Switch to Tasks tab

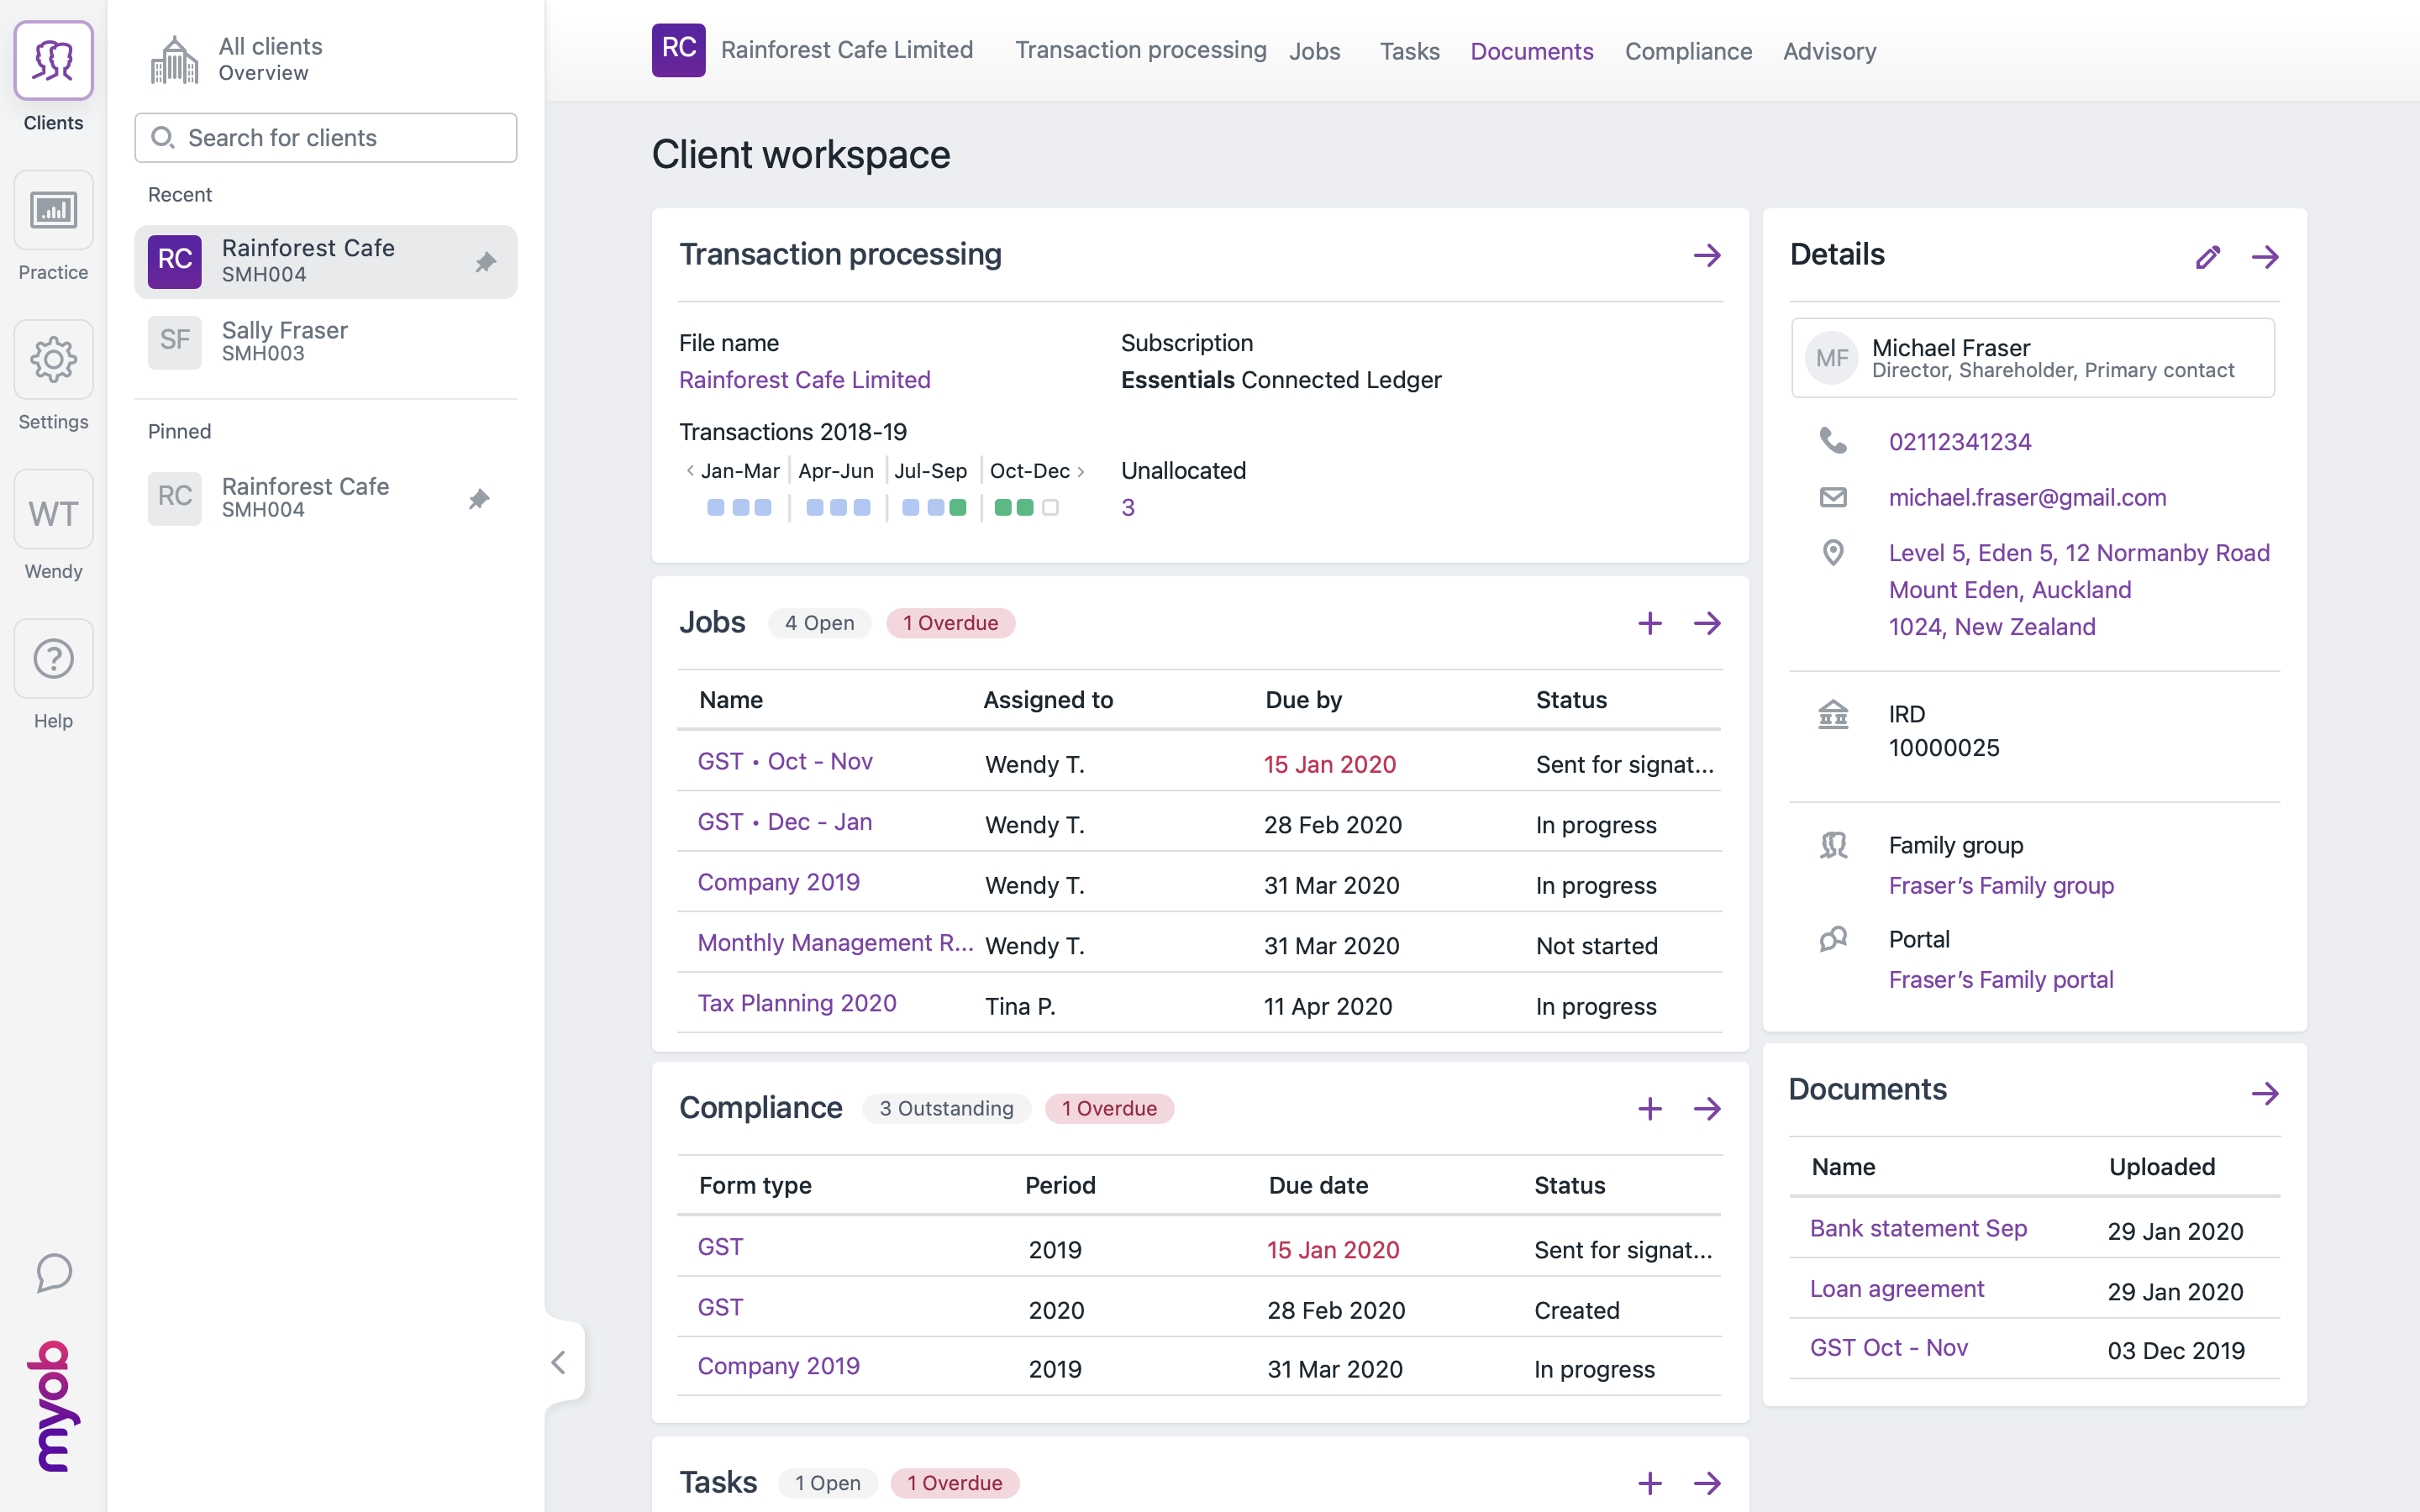tap(1409, 51)
